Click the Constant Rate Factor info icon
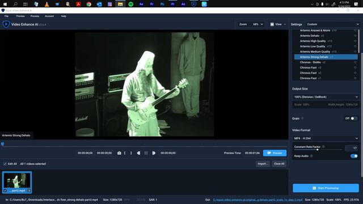Image resolution: width=363 pixels, height=204 pixels. point(323,147)
